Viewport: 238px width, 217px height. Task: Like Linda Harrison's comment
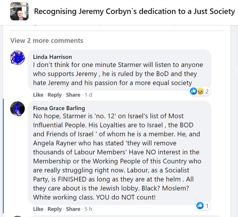[x=38, y=95]
